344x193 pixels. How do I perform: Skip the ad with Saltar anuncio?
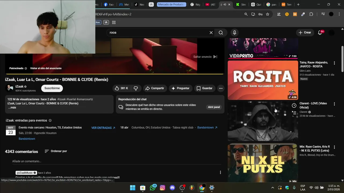205,57
